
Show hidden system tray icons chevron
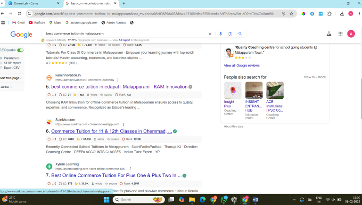294,200
